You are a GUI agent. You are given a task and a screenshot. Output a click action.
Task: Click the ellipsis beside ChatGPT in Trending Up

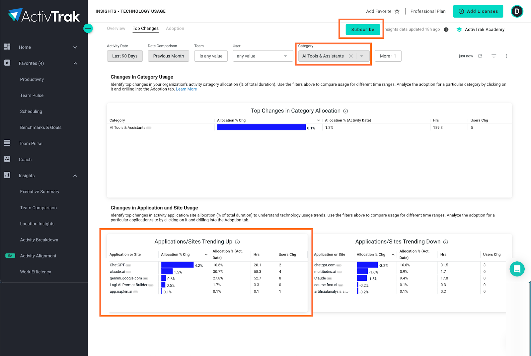(128, 265)
